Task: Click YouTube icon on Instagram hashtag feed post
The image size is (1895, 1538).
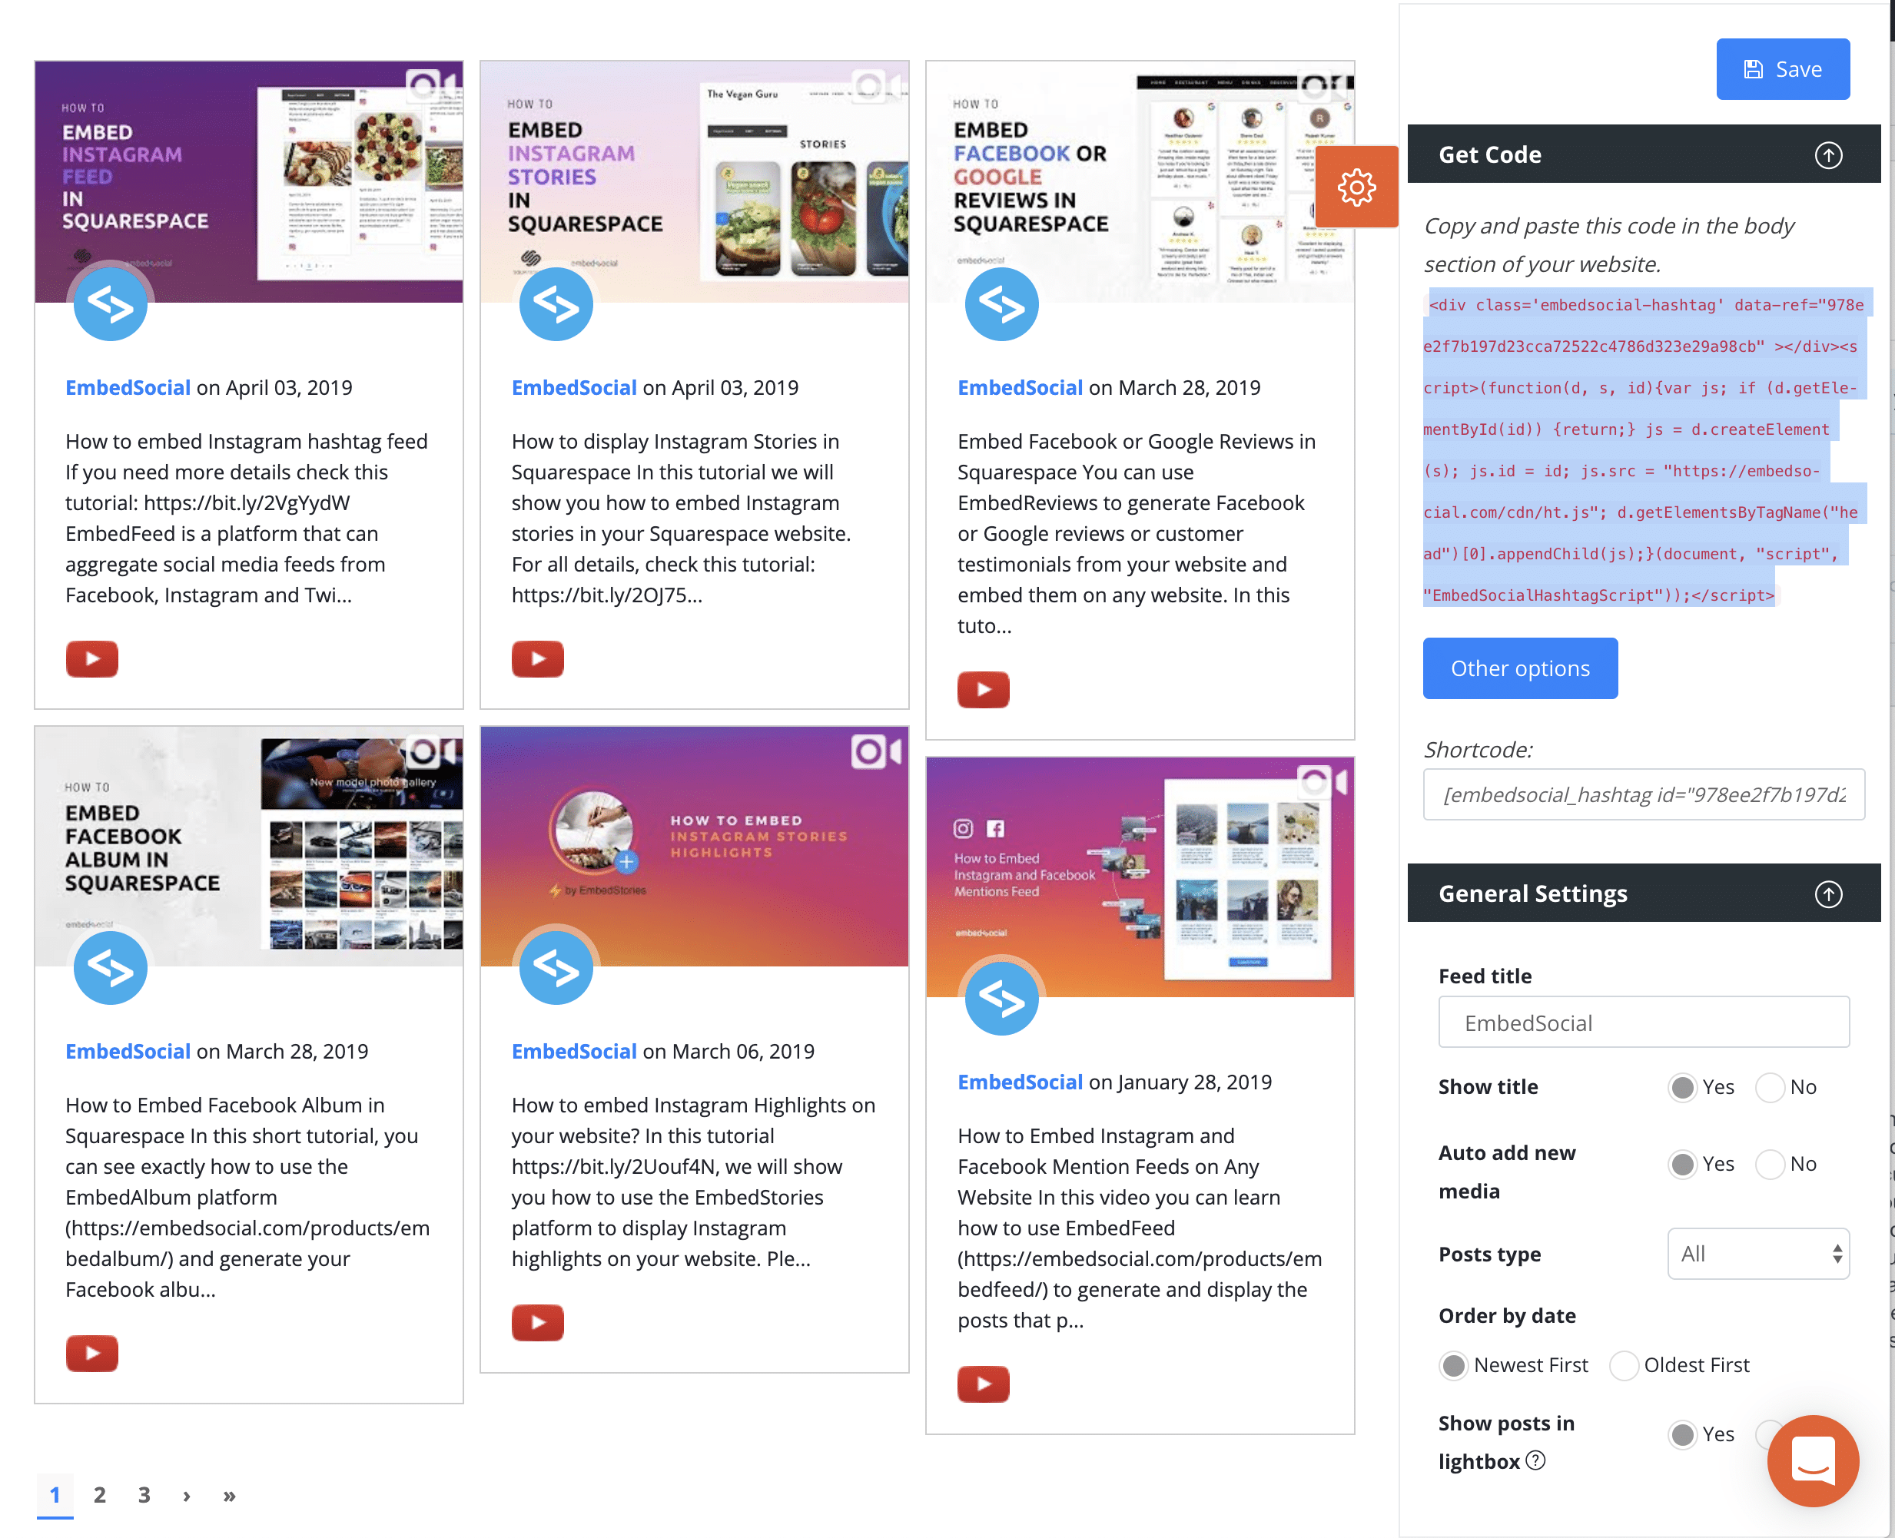Action: click(x=92, y=658)
